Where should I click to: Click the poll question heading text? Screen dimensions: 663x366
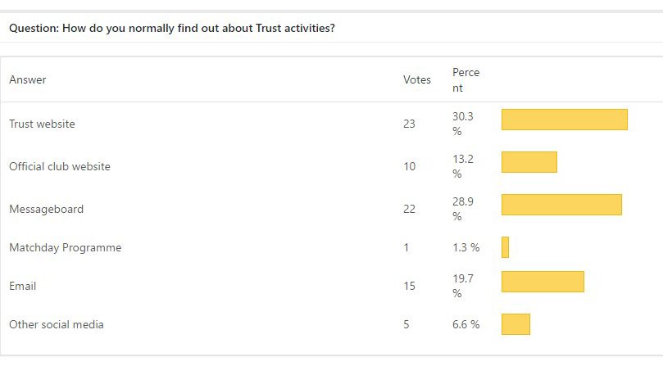(171, 28)
